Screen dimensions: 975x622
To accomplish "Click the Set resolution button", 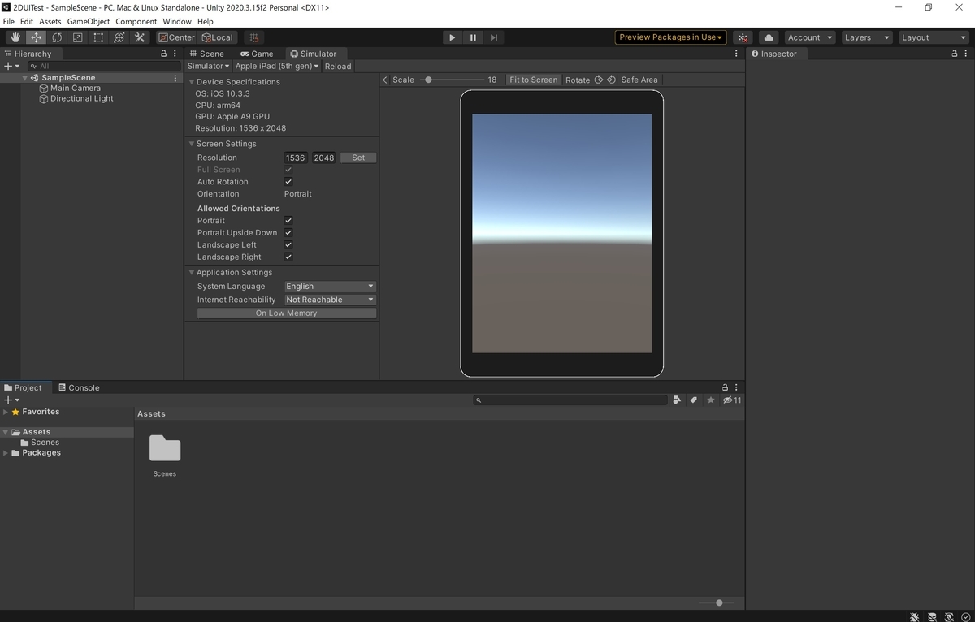I will pos(358,158).
